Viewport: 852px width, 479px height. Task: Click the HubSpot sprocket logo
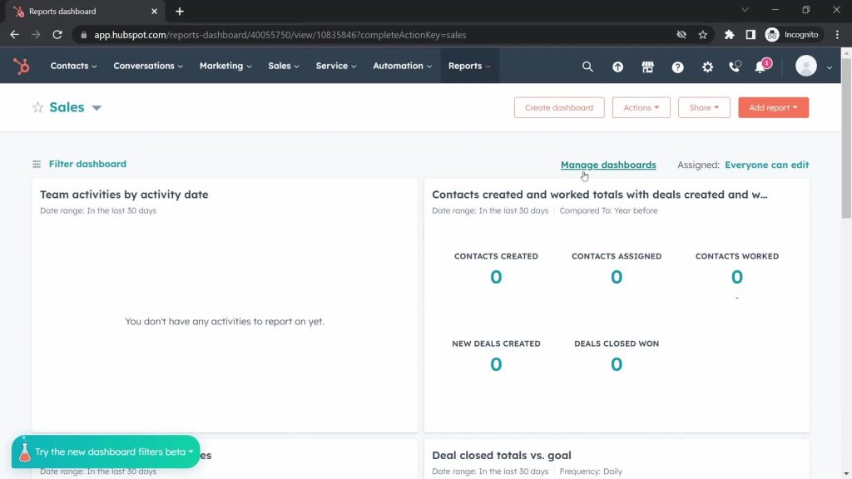21,67
